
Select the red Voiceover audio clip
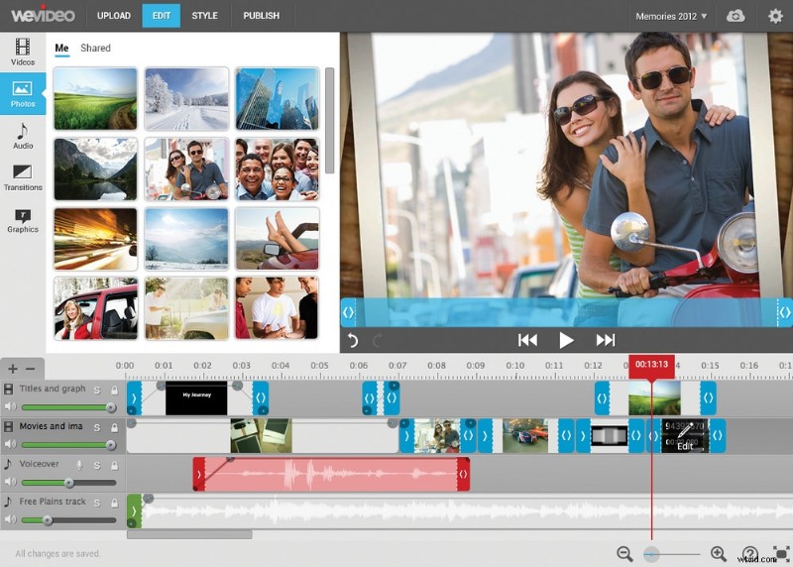coord(331,474)
